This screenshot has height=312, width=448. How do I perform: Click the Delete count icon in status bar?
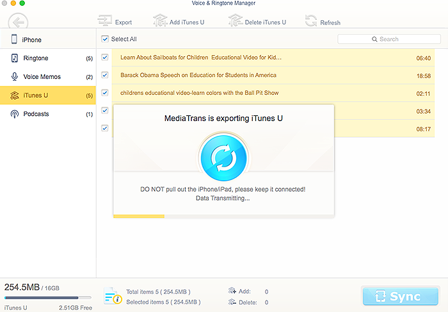(x=232, y=302)
